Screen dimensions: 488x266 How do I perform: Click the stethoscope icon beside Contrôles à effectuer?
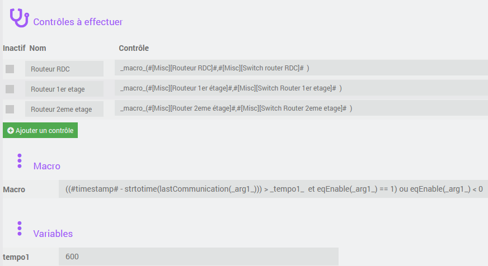pyautogui.click(x=18, y=17)
